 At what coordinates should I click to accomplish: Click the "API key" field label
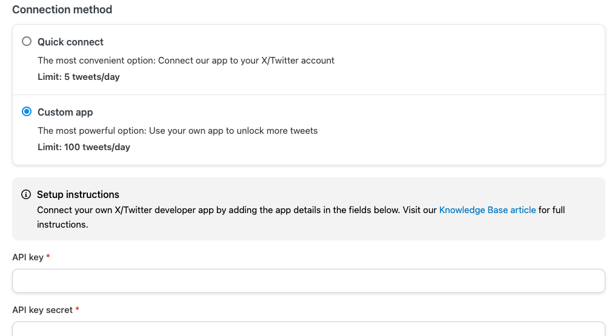(28, 257)
